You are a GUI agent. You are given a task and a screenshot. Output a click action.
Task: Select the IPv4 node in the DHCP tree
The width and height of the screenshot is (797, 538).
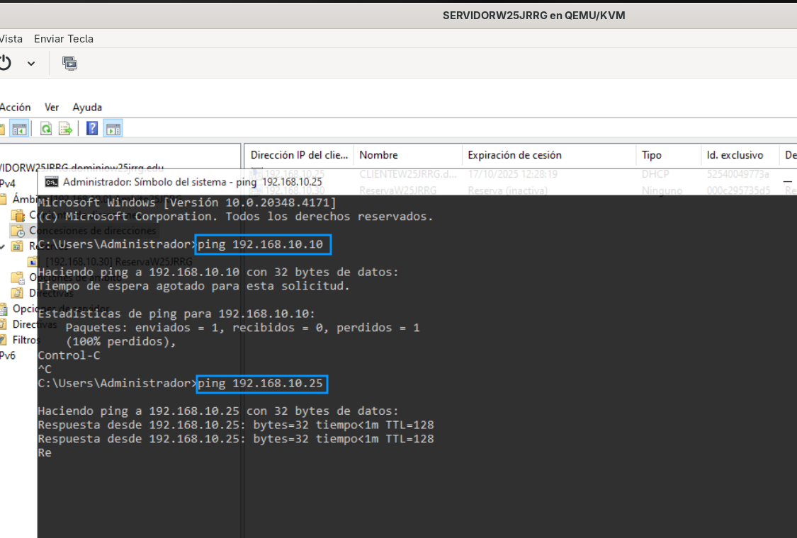point(8,183)
